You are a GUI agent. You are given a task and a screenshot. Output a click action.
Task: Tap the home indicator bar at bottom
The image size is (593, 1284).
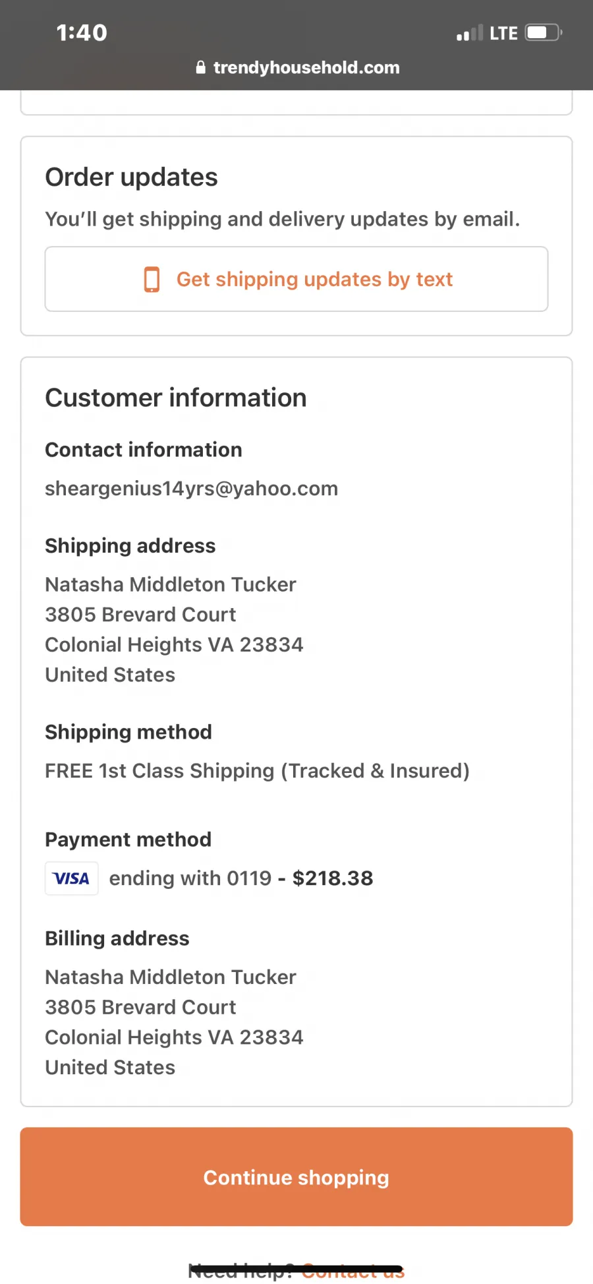pos(296,1269)
